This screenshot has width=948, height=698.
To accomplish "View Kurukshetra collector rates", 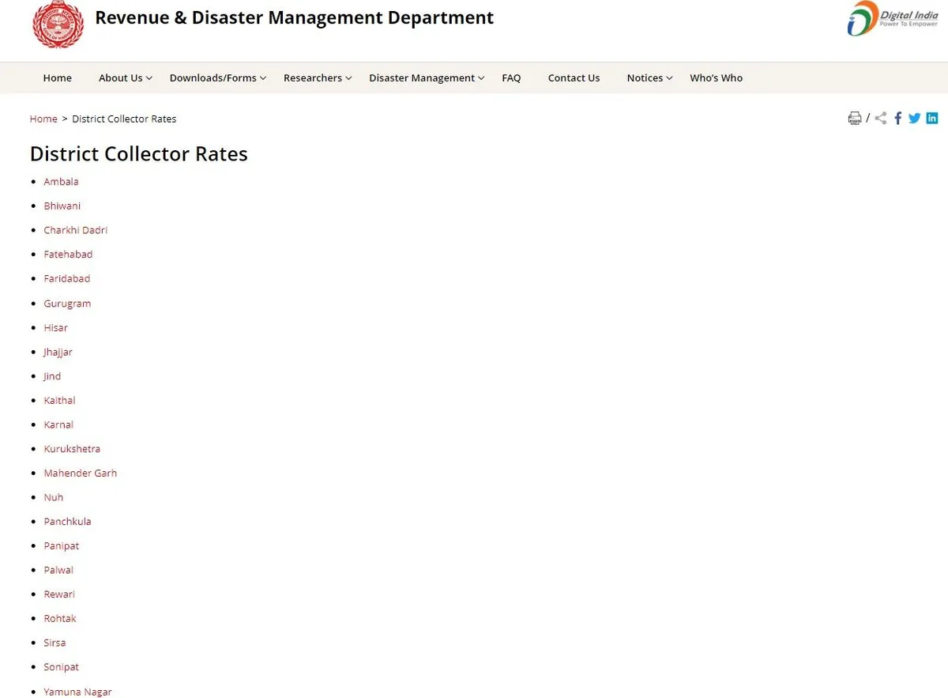I will tap(72, 449).
